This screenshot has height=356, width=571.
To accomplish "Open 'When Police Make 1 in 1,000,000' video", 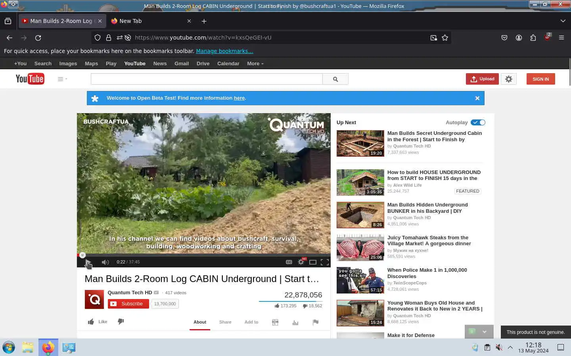I will pyautogui.click(x=427, y=273).
